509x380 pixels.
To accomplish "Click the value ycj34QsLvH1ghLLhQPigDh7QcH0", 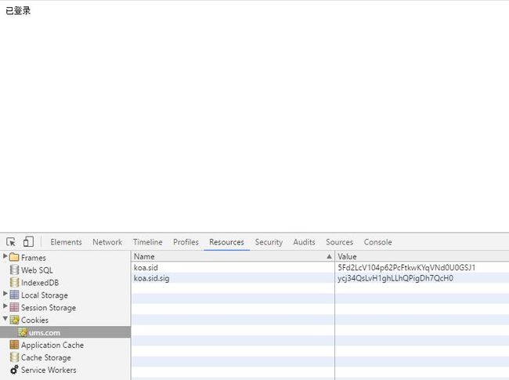I will 395,278.
